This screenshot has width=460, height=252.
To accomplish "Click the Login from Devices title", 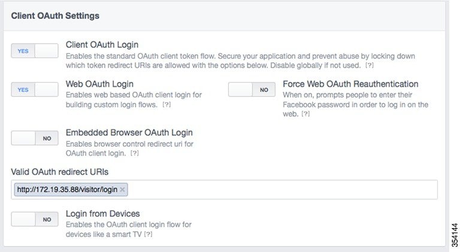I will [102, 214].
